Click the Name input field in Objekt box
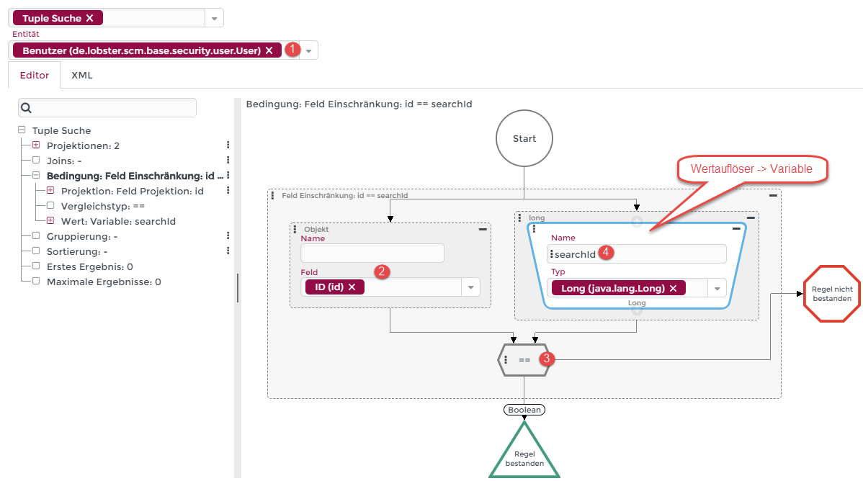Viewport: 863px width, 481px height. (x=372, y=253)
